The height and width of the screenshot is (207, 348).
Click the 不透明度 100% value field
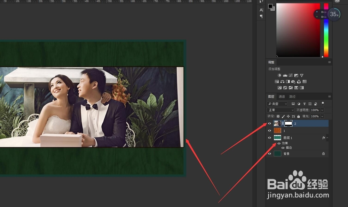pyautogui.click(x=315, y=110)
